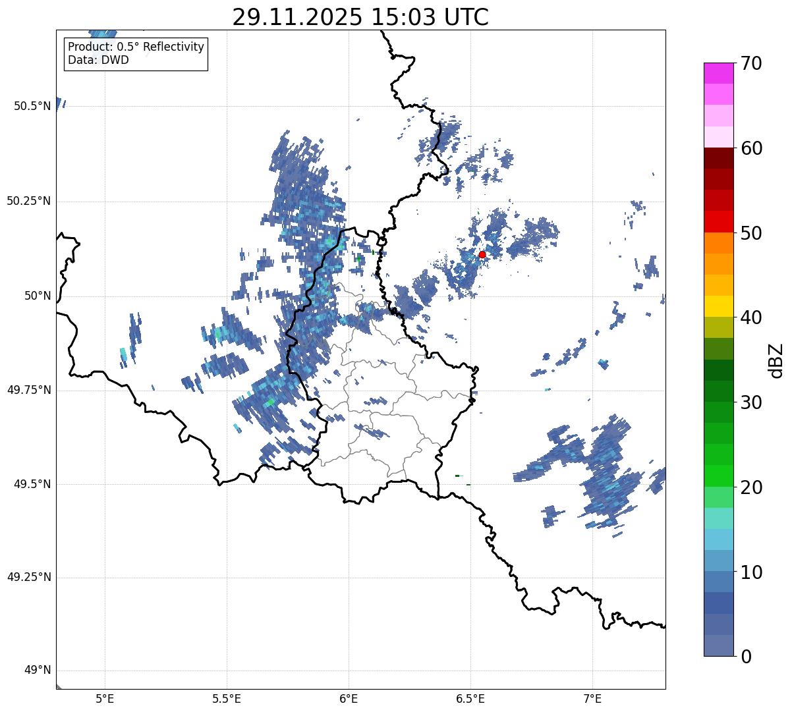
Task: Click the colorbar 60 tick label
Action: tap(751, 148)
